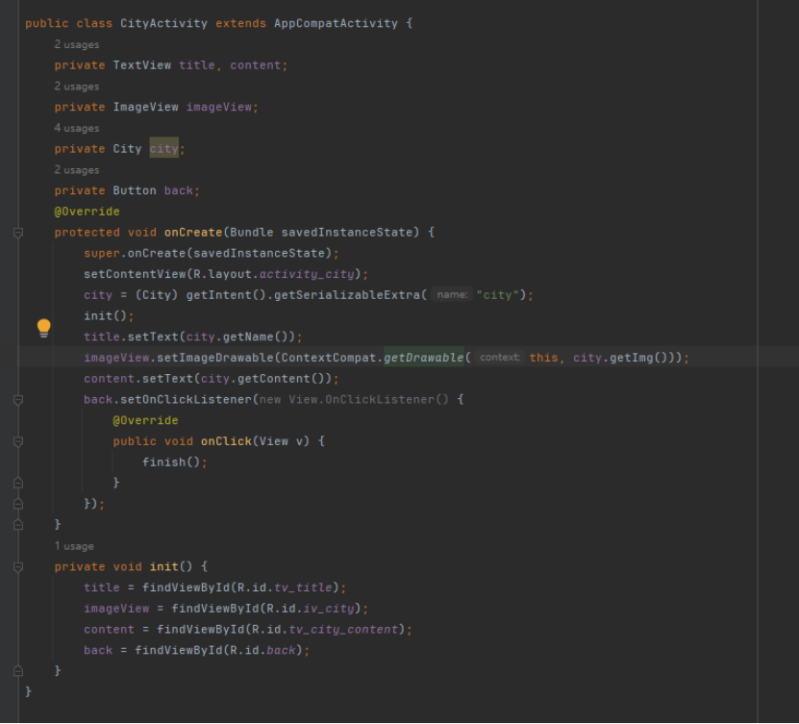Screen dimensions: 799x724
Task: Click highlighted 'city' field in declaration
Action: coord(164,149)
